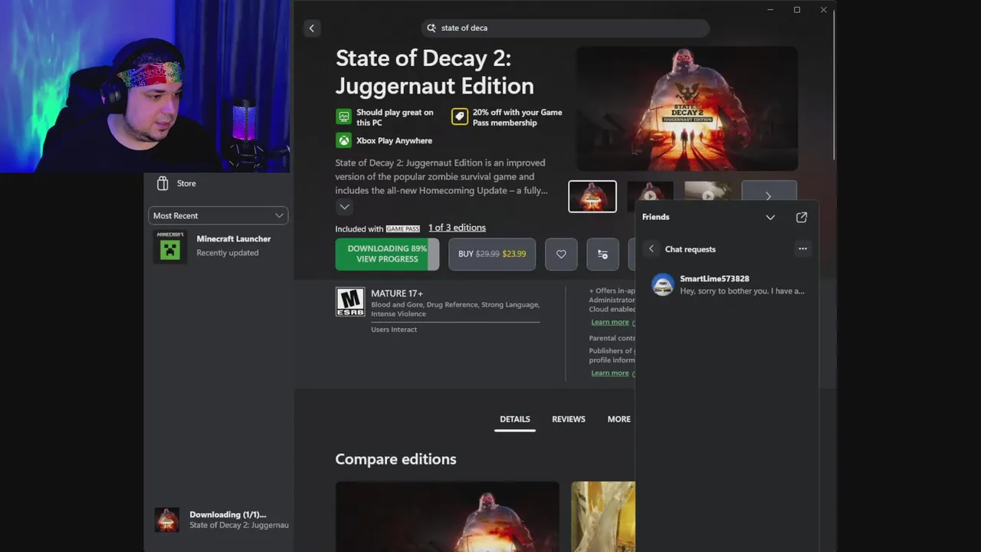The height and width of the screenshot is (552, 981).
Task: Open SmartLime573828 chat request
Action: pyautogui.click(x=727, y=284)
